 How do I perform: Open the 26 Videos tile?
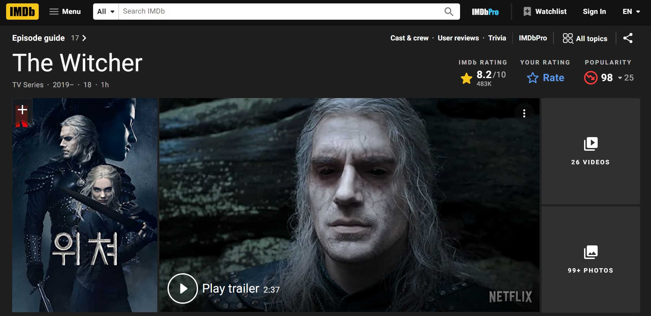tap(591, 151)
